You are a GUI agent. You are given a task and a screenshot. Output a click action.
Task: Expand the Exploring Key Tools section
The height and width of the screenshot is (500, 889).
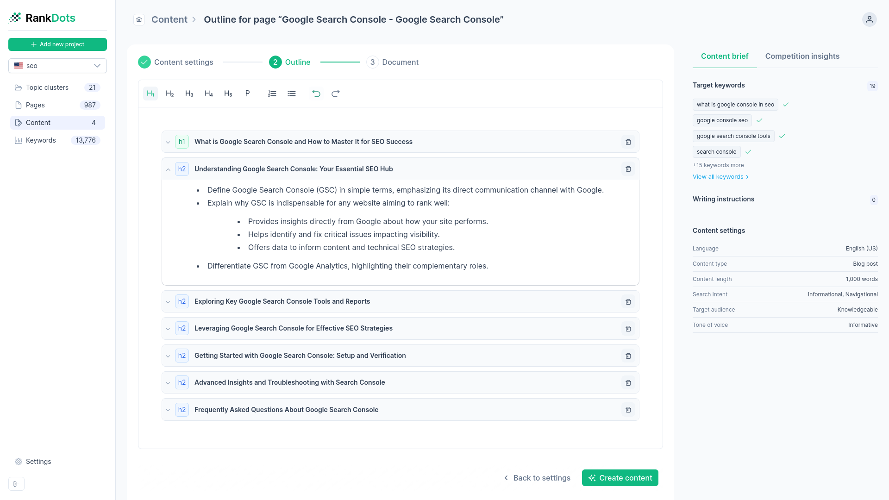point(168,302)
